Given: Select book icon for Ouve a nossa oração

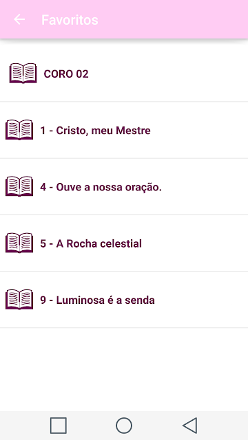Looking at the screenshot, I should pyautogui.click(x=19, y=186).
